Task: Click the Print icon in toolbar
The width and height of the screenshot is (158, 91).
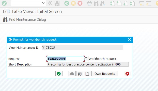Action: pyautogui.click(x=89, y=3)
